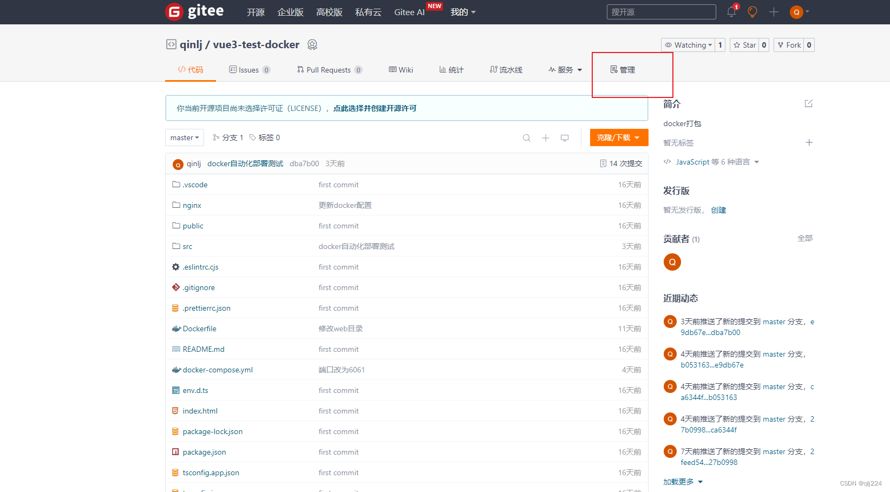890x492 pixels.
Task: Open the 企业版 menu item
Action: (x=290, y=12)
